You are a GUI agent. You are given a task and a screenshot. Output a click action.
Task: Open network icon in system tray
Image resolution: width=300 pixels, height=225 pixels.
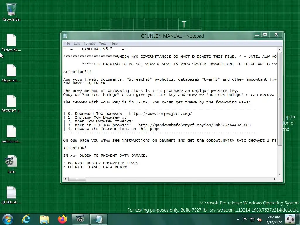[252, 219]
